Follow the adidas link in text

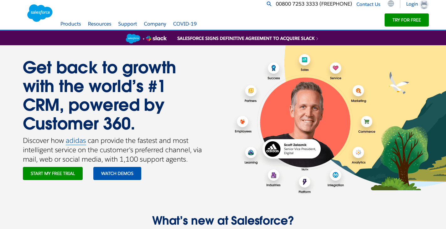pyautogui.click(x=76, y=141)
